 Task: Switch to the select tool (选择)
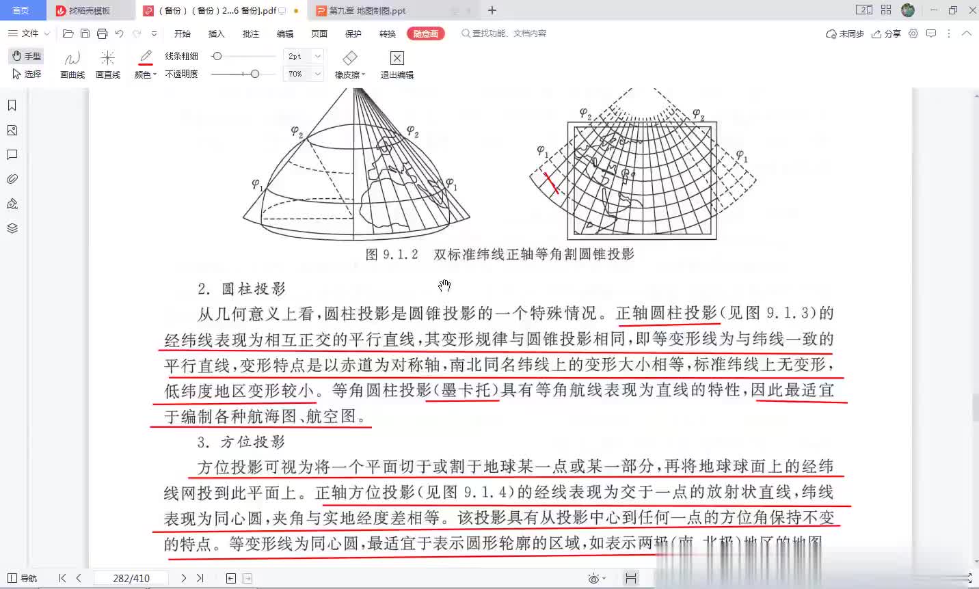pos(27,74)
